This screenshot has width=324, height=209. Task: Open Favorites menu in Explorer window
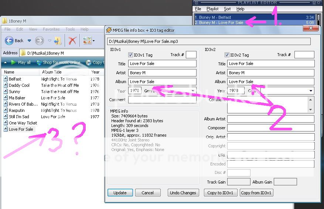pos(51,29)
